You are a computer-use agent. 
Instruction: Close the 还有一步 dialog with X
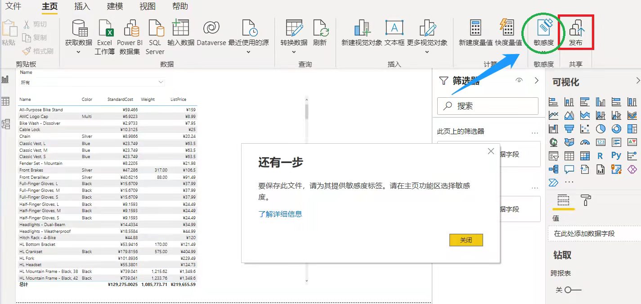pos(491,151)
